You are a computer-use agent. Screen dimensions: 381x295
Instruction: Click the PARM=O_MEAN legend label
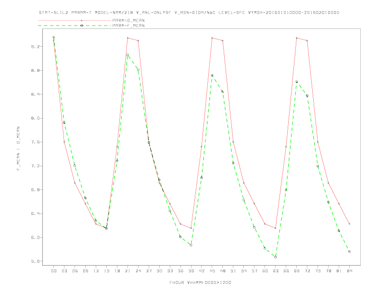(x=128, y=20)
